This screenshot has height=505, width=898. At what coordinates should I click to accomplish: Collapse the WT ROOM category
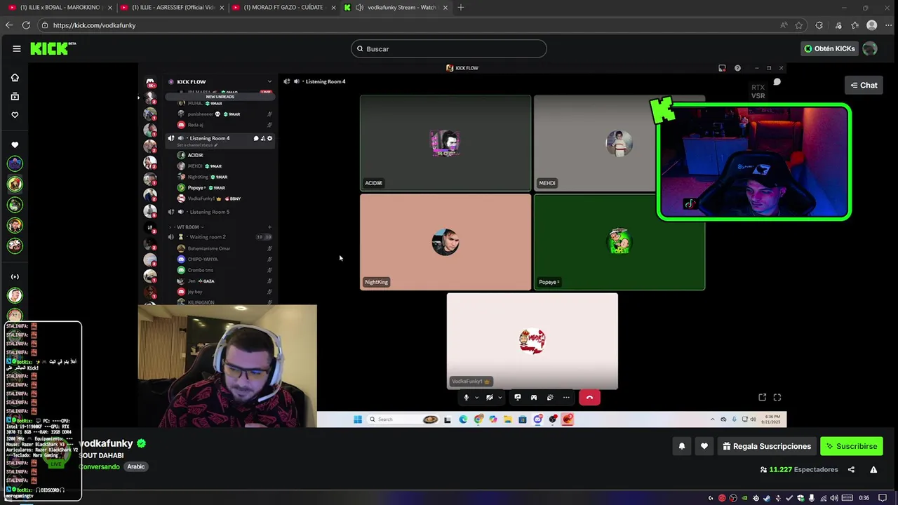point(187,227)
